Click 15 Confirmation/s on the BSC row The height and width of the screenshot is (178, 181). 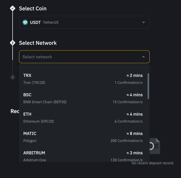[x=127, y=102]
